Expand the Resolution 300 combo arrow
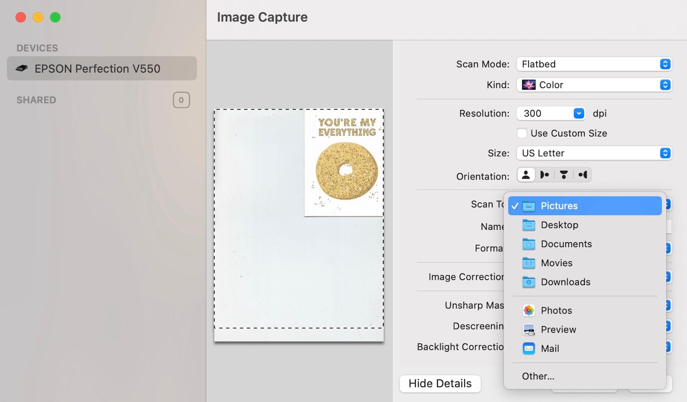The width and height of the screenshot is (687, 402). [579, 113]
